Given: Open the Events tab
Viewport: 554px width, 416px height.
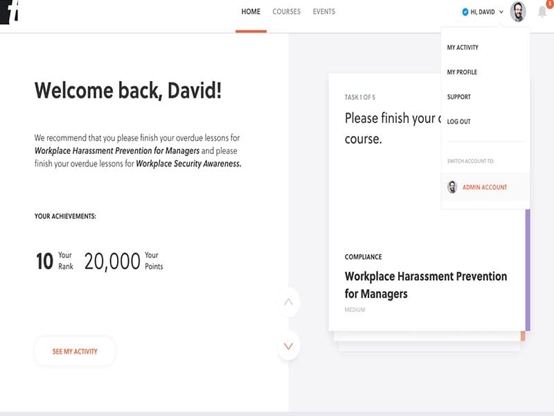Looking at the screenshot, I should point(323,12).
